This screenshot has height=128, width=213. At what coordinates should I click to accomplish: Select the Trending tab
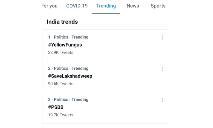(106, 6)
